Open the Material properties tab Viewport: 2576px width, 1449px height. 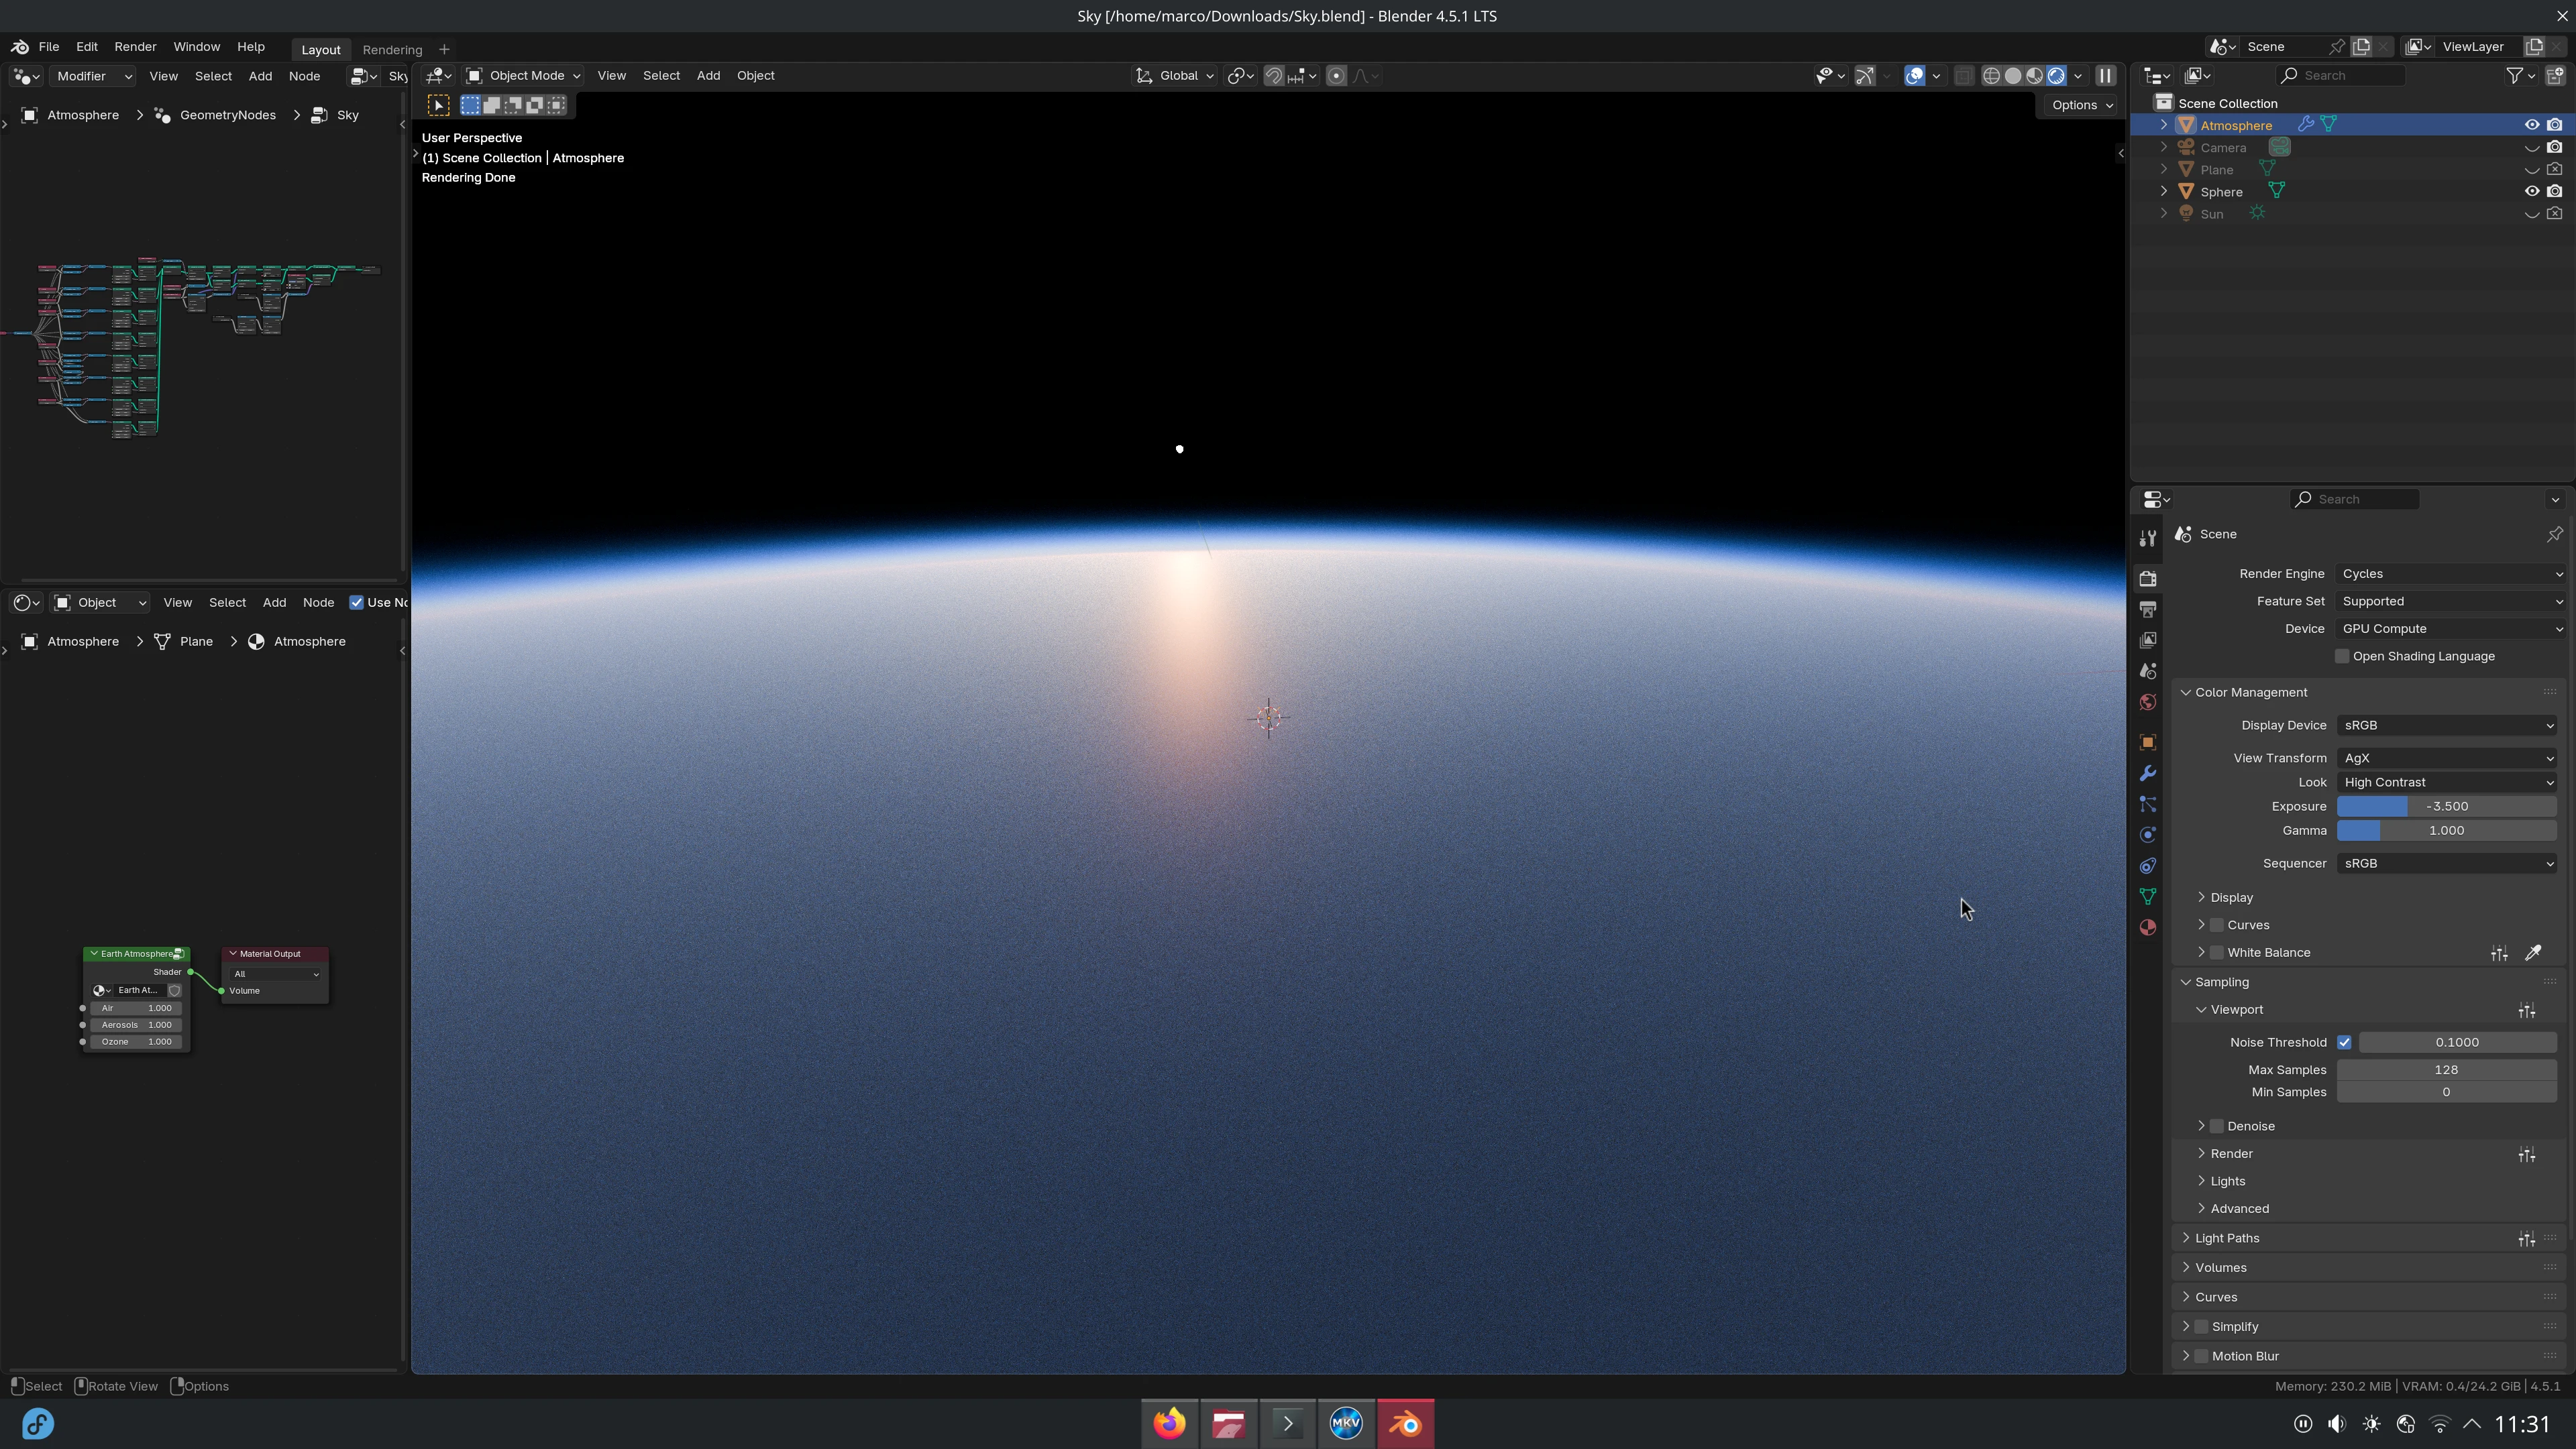[x=2147, y=927]
